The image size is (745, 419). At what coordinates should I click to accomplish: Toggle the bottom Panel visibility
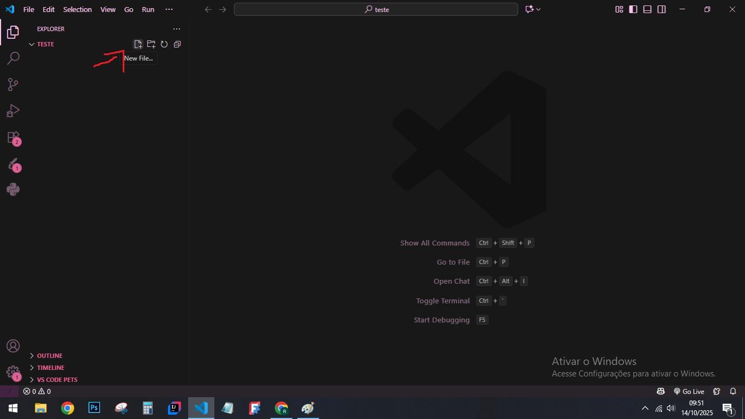pos(647,9)
